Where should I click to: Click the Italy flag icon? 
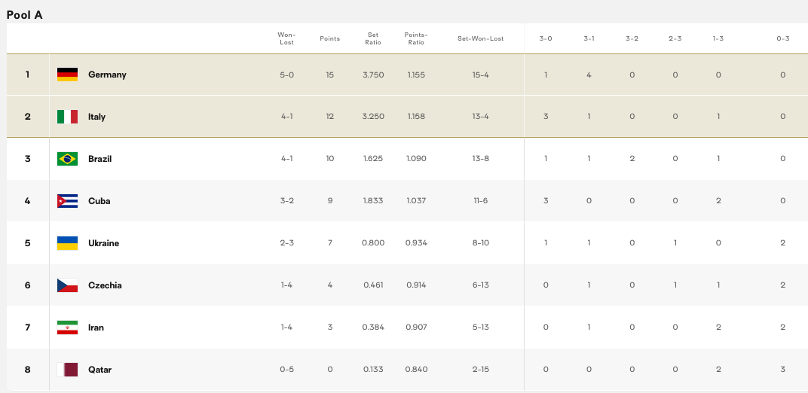(x=67, y=117)
